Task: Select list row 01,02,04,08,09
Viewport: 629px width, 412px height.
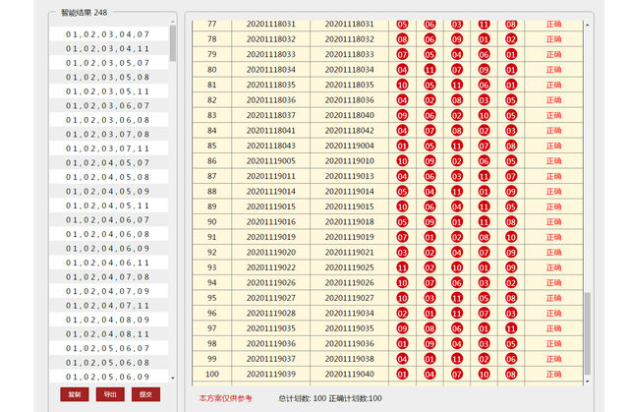Action: click(x=109, y=320)
